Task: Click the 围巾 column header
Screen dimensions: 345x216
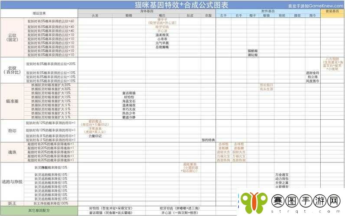Action: pyautogui.click(x=312, y=16)
